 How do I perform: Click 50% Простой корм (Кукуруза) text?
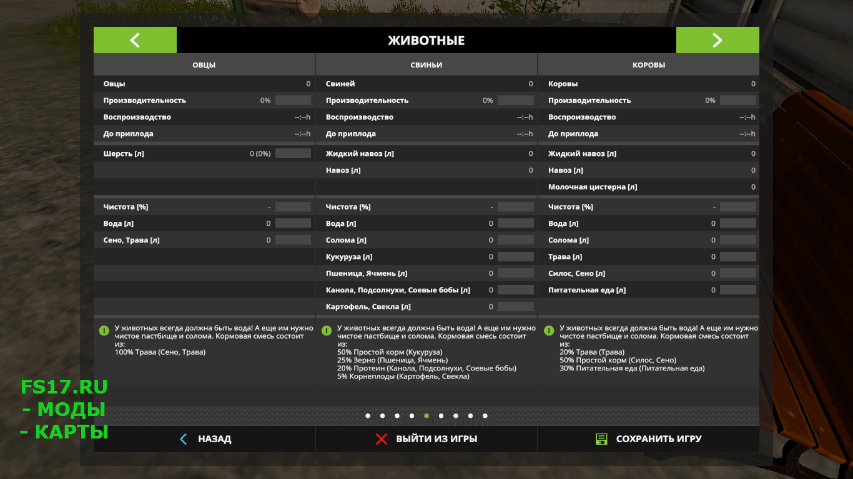tap(390, 352)
